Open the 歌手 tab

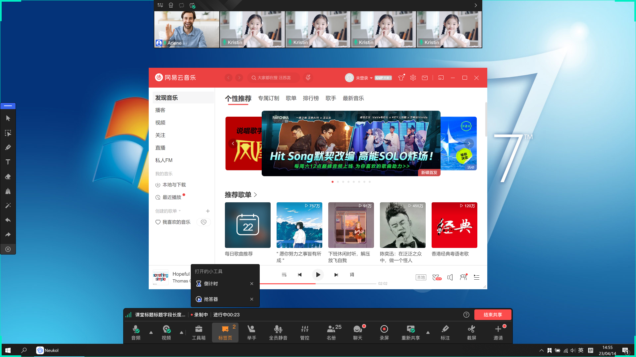(331, 98)
